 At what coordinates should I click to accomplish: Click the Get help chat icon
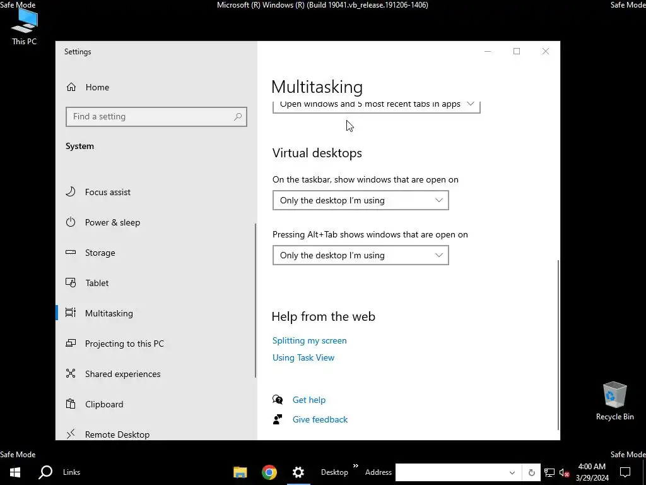pos(278,400)
